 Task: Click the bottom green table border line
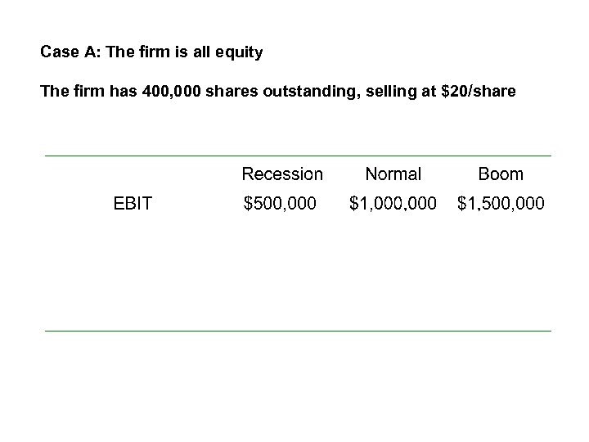click(x=298, y=331)
